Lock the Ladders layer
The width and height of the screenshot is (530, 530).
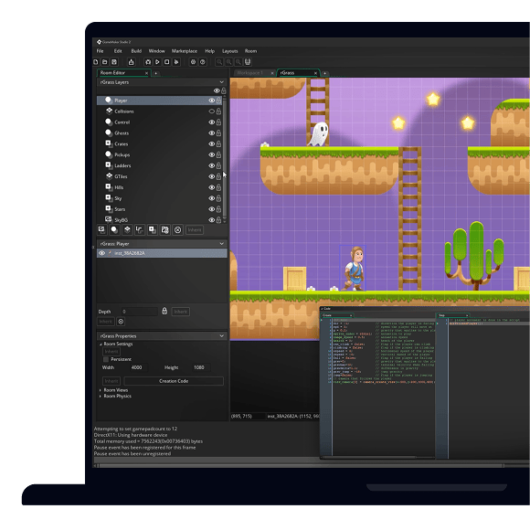click(218, 165)
